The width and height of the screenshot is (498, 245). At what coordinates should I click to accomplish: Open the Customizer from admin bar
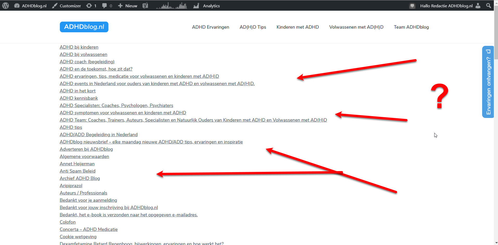click(66, 5)
